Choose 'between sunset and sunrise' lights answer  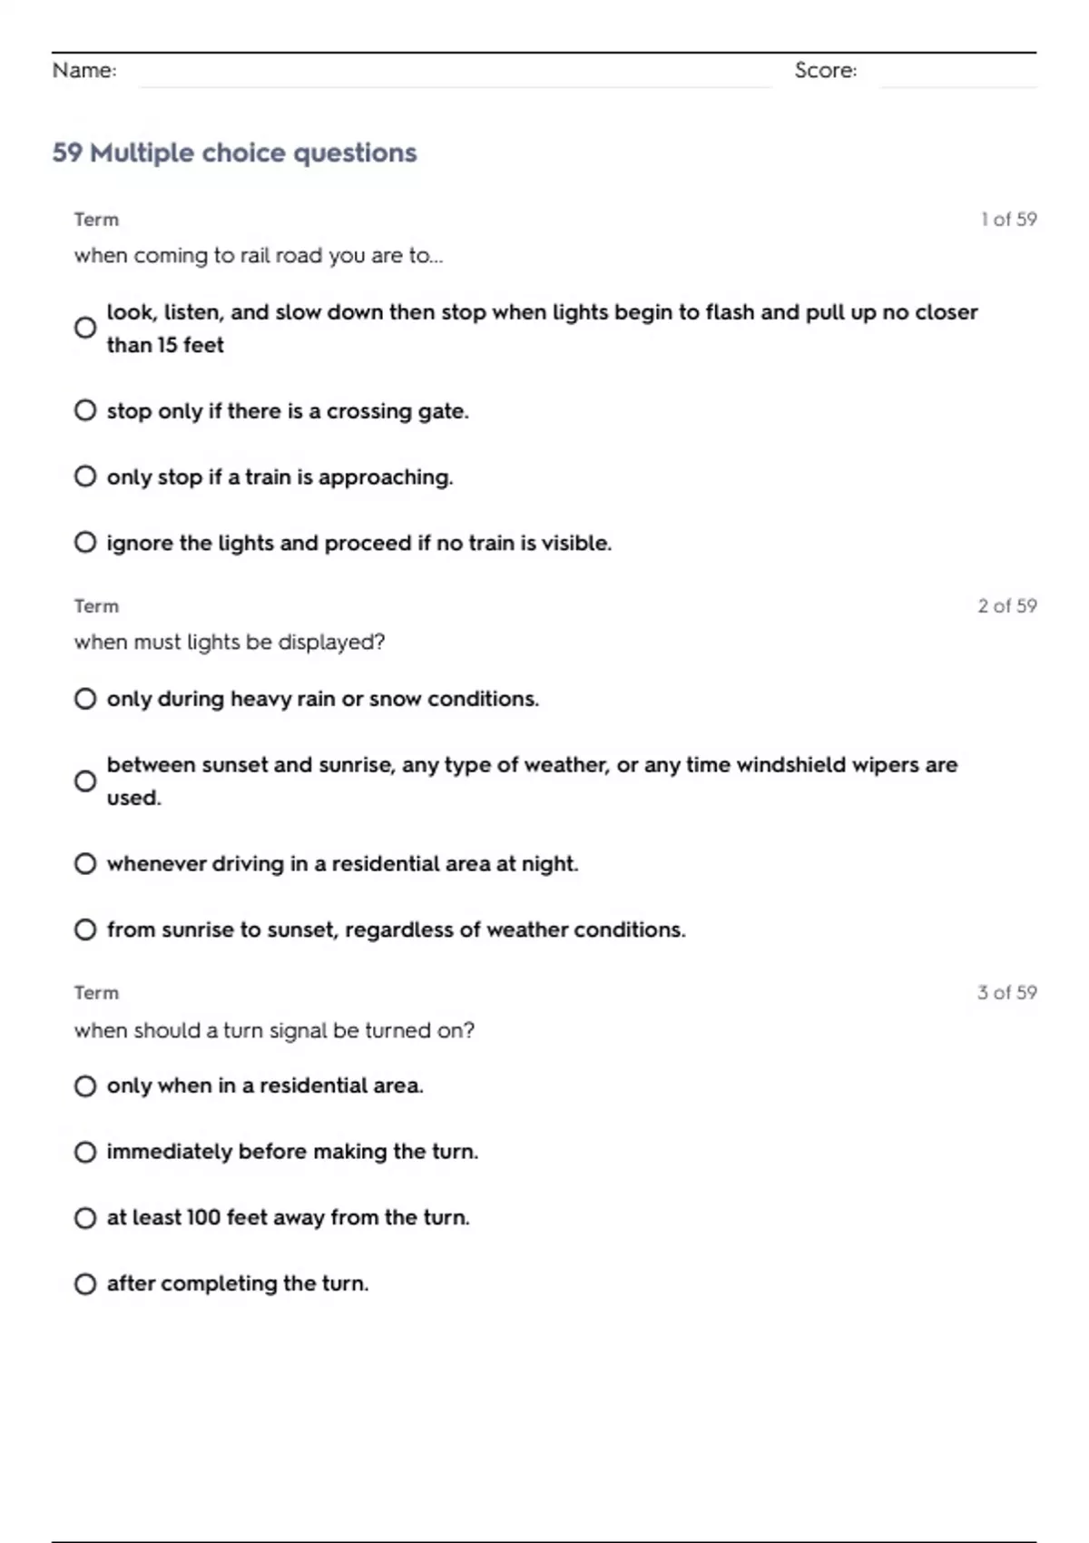click(85, 781)
